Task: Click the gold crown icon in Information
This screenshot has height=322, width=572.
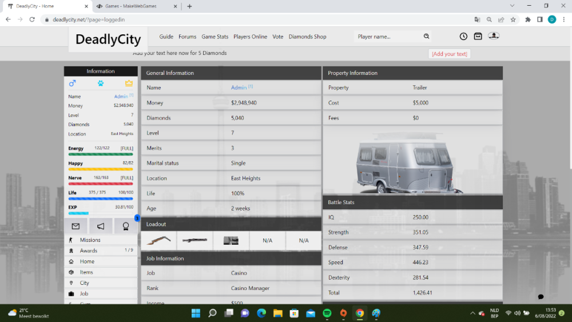Action: (x=129, y=83)
